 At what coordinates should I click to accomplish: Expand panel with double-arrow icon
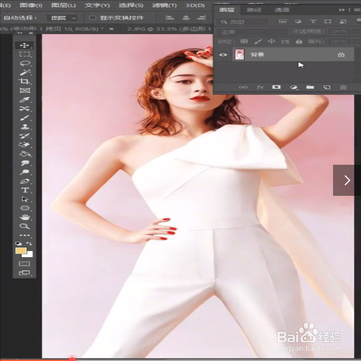341,10
